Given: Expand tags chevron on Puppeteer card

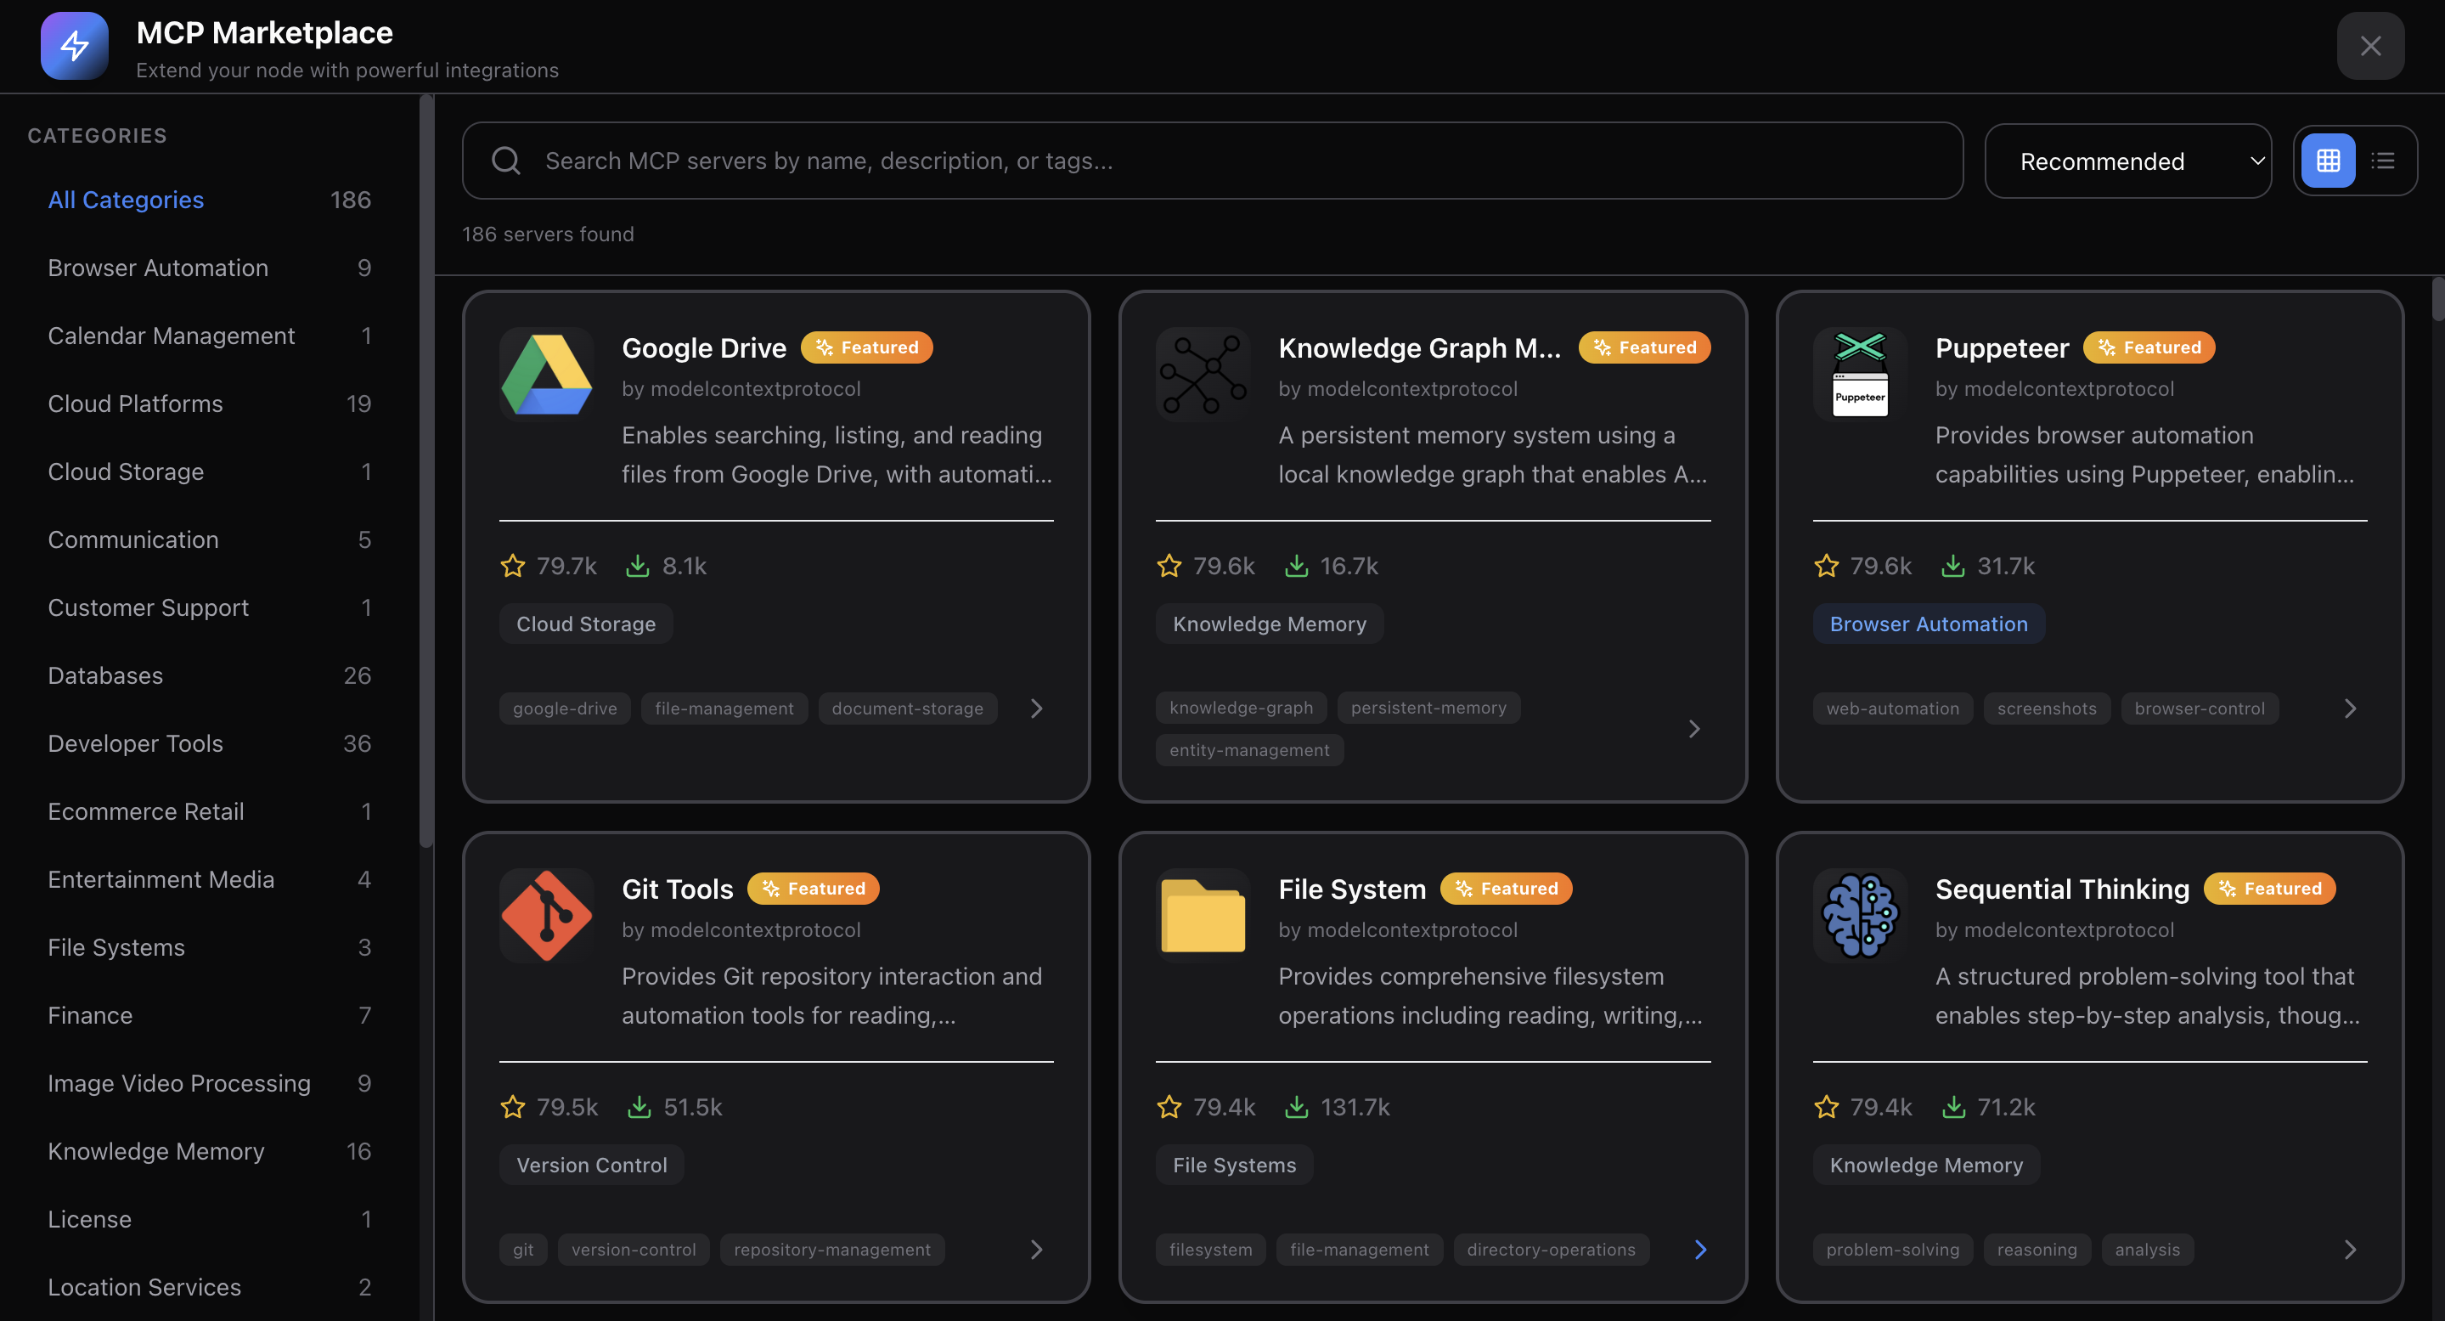Looking at the screenshot, I should (2350, 708).
